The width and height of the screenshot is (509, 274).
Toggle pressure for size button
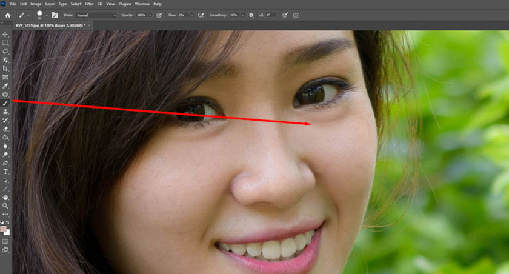[285, 15]
